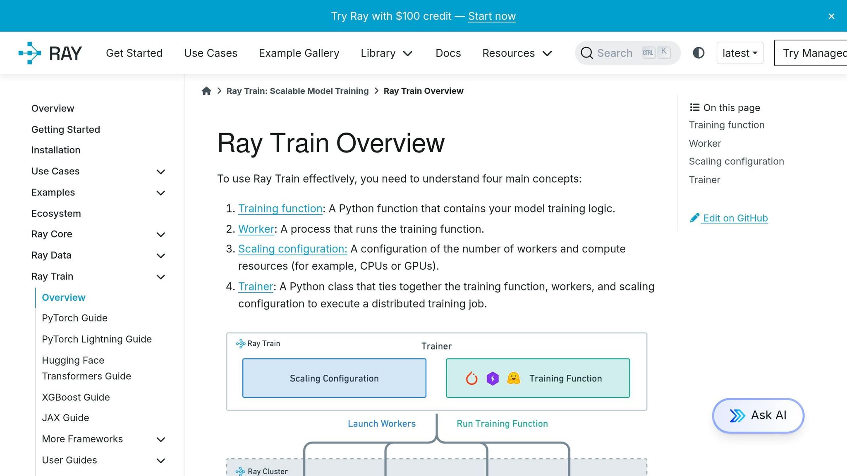Jump to Trainer in On this page
The image size is (847, 476).
click(x=704, y=180)
